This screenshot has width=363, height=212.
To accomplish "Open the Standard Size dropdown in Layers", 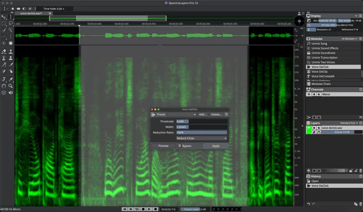I will tap(349, 123).
